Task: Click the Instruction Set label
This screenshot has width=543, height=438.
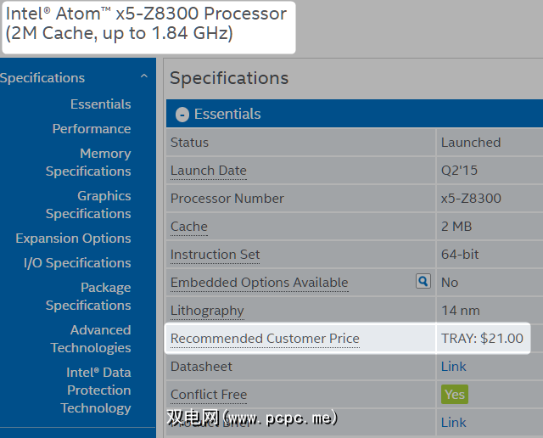Action: coord(216,254)
